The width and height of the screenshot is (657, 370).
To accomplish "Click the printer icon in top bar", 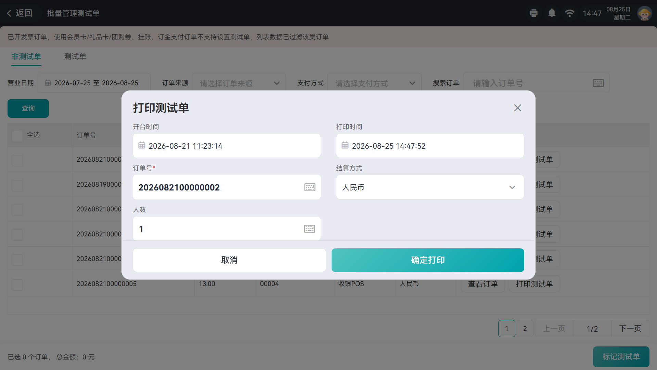I will click(533, 13).
